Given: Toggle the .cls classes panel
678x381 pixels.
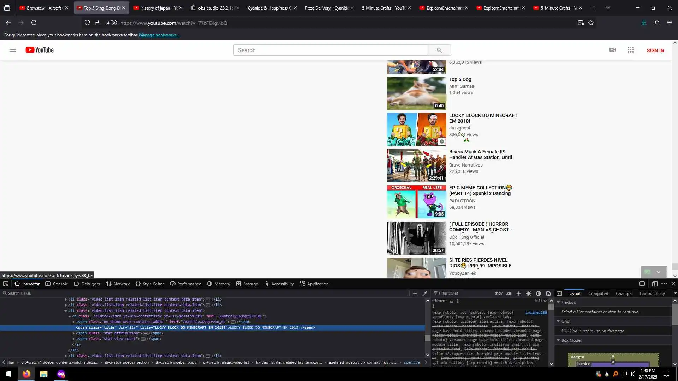Looking at the screenshot, I should click(x=509, y=294).
